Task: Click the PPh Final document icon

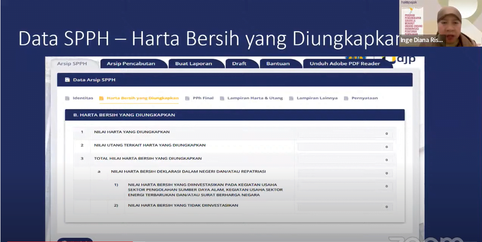Action: pos(187,98)
